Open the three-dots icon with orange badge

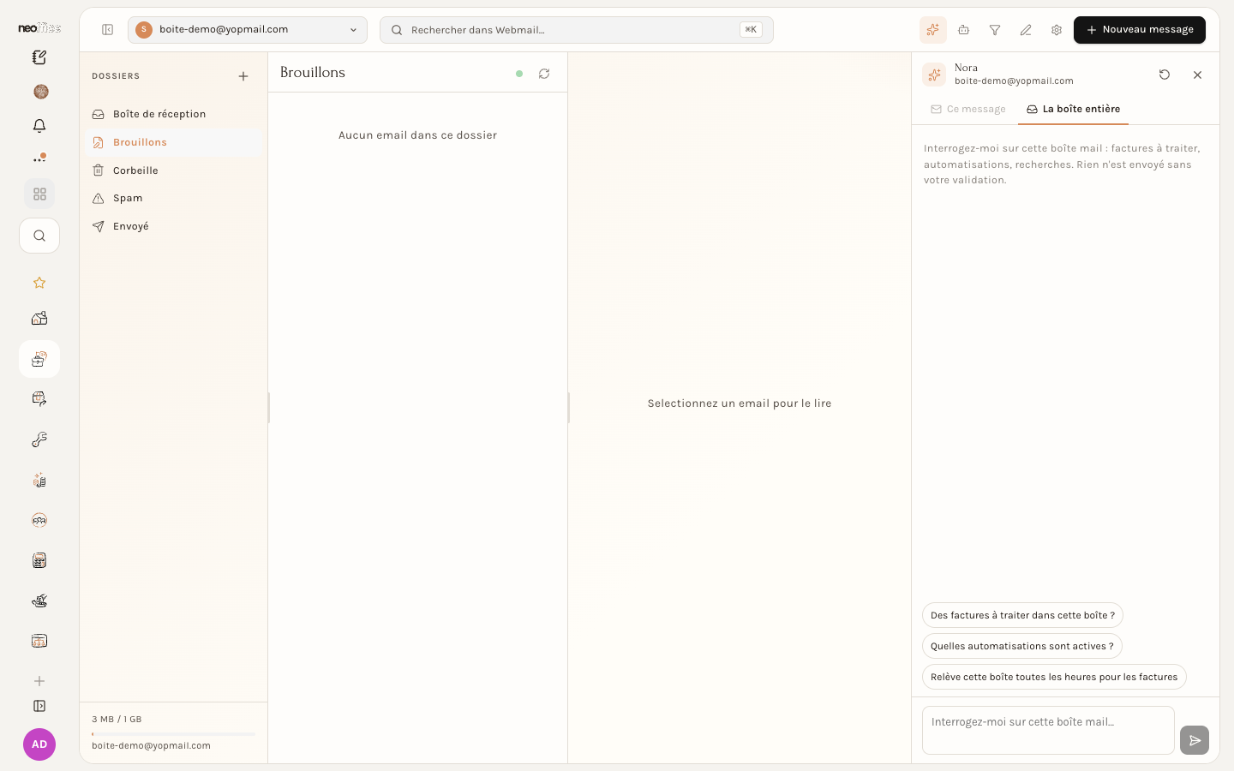click(39, 158)
